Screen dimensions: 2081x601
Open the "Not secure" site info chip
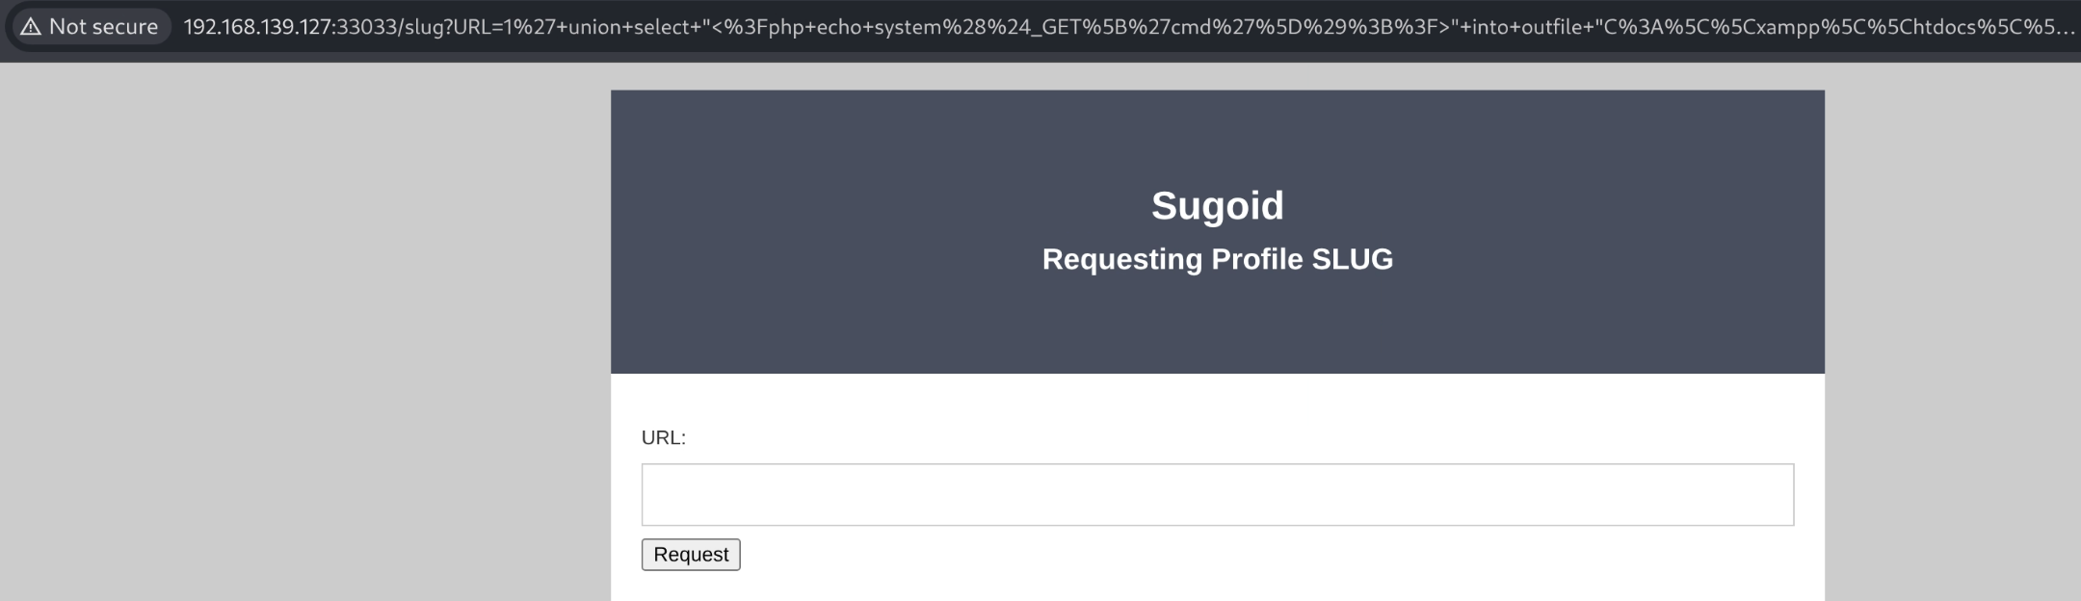(91, 27)
